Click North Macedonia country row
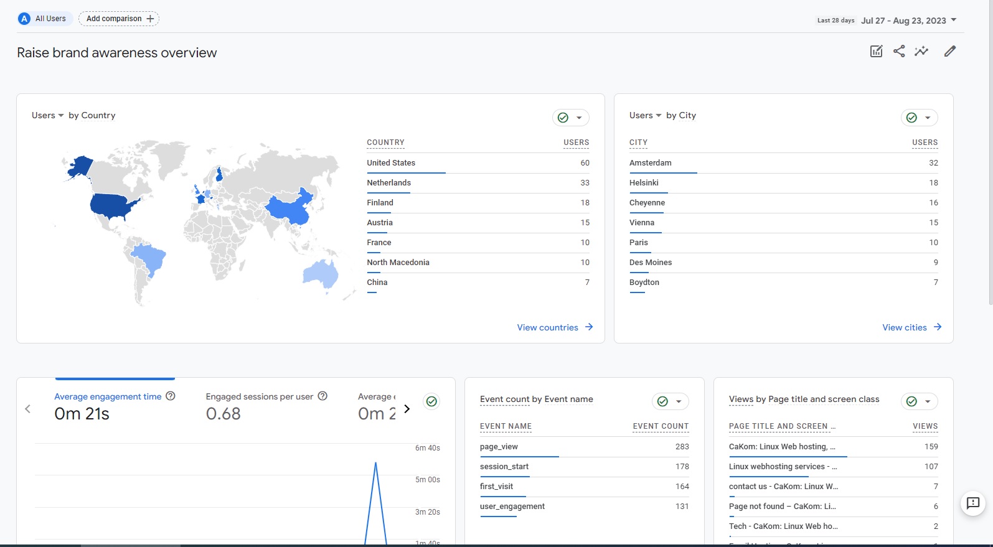Image resolution: width=993 pixels, height=547 pixels. point(478,263)
